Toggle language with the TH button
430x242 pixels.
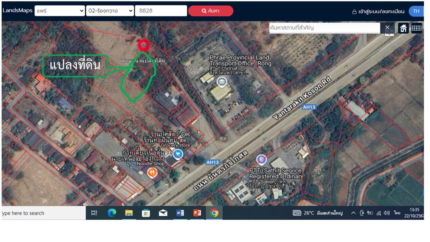(x=416, y=11)
